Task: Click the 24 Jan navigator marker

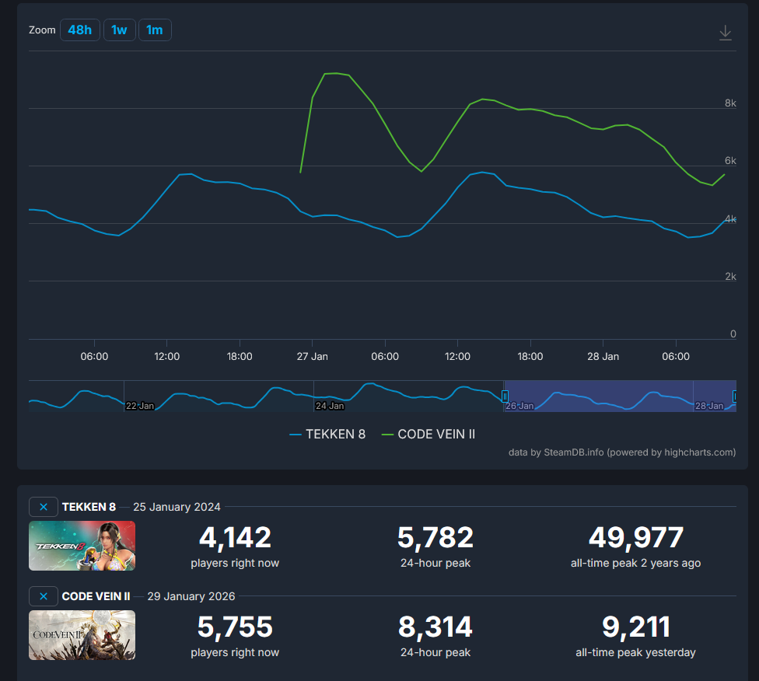Action: [x=330, y=406]
